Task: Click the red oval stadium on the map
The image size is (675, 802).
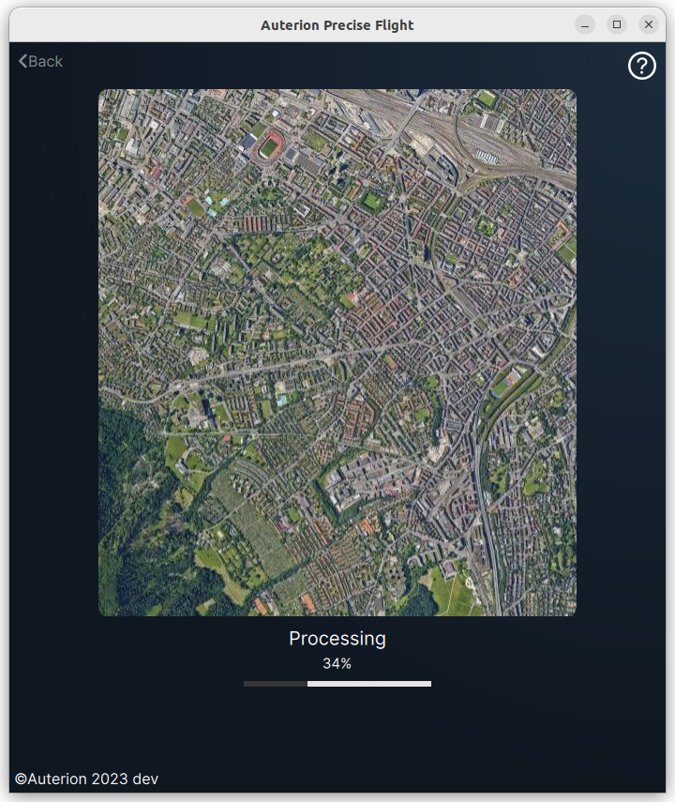Action: (271, 146)
